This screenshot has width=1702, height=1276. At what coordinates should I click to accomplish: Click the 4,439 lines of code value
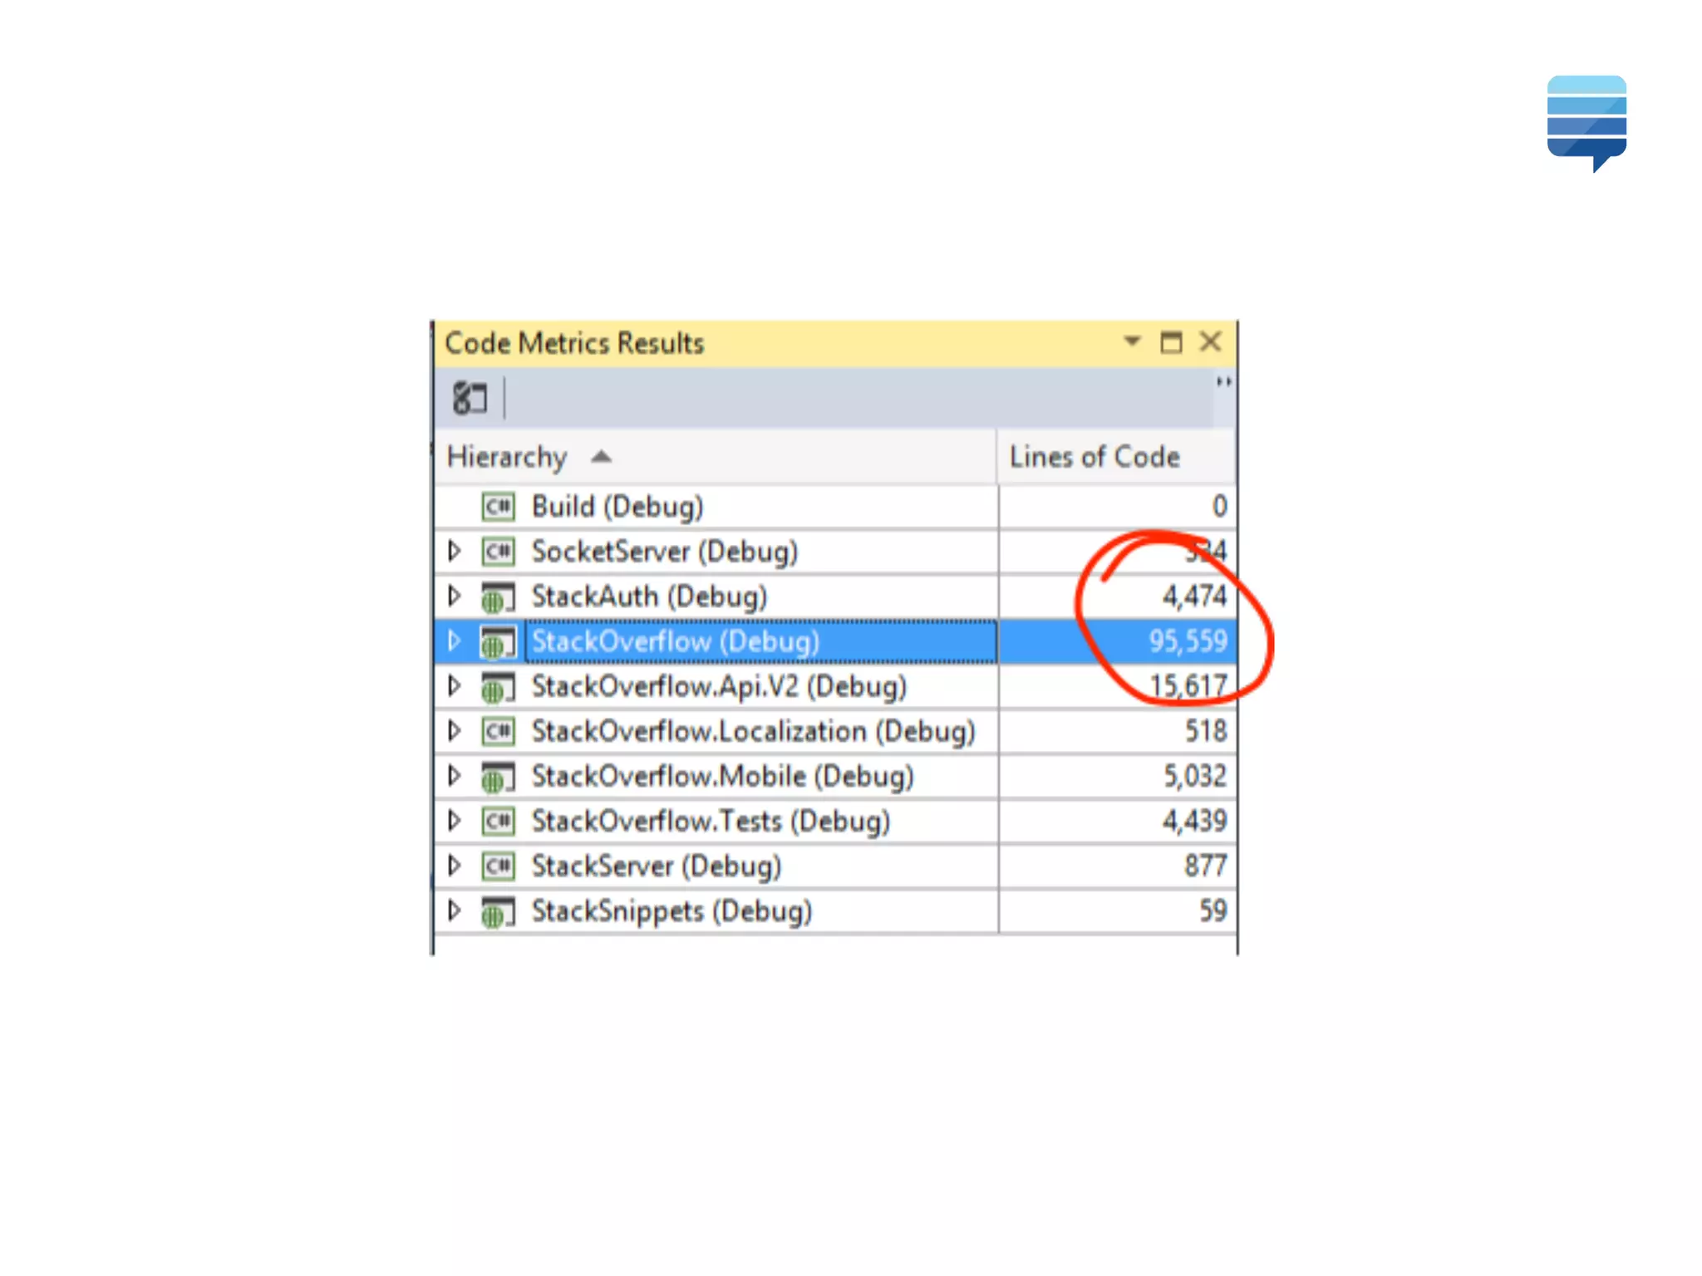click(x=1194, y=820)
